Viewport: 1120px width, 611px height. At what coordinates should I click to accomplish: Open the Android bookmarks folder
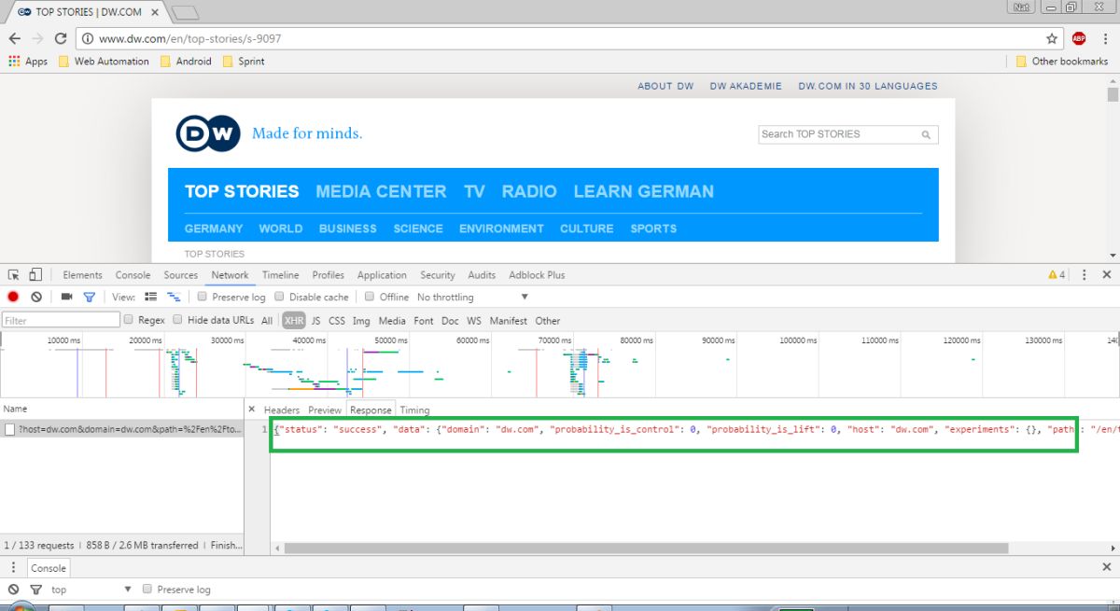coord(186,62)
